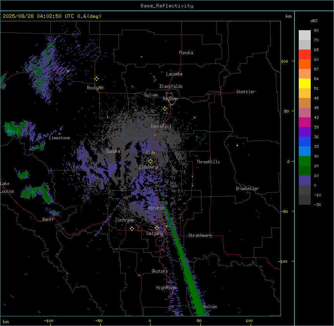Image resolution: width=334 pixels, height=326 pixels.
Task: Click the km unit label at bottom left
Action: pos(6,321)
